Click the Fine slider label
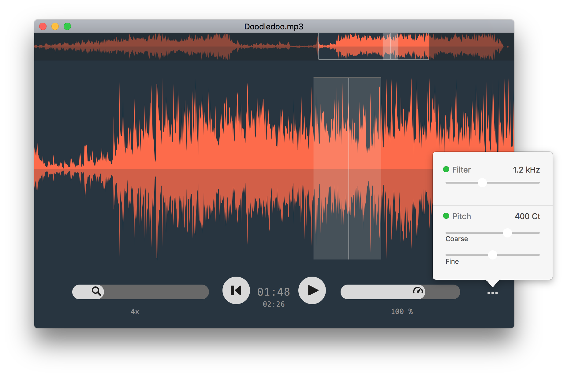Viewport: 571px width, 377px height. [x=452, y=262]
